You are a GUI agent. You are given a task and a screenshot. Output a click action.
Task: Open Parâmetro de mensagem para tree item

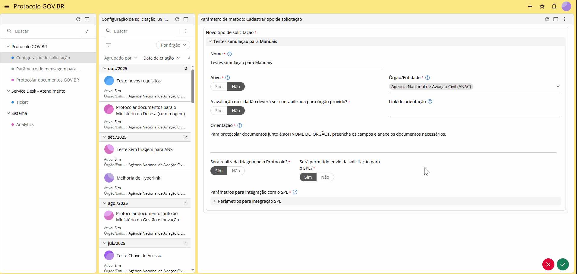pos(48,69)
